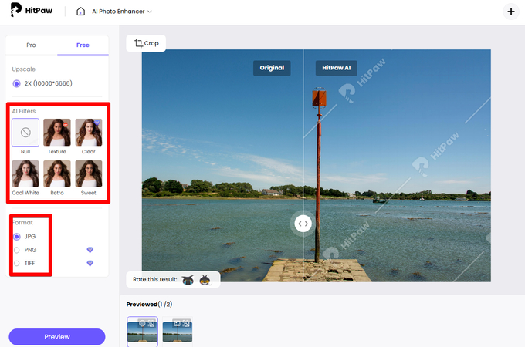The height and width of the screenshot is (347, 525).
Task: Apply the Clear AI filter
Action: pos(88,133)
